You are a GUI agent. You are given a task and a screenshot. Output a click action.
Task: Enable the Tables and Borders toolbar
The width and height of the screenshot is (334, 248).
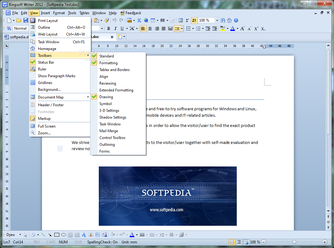click(x=118, y=70)
